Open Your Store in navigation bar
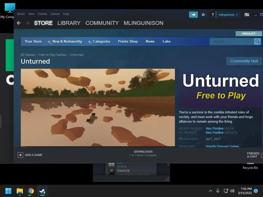The height and width of the screenshot is (197, 263). coord(33,41)
